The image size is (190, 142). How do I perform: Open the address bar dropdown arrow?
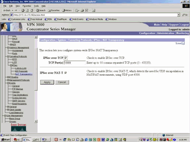(178, 15)
